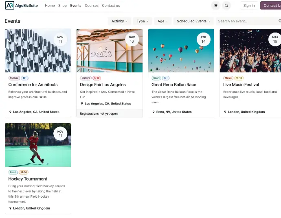The width and height of the screenshot is (281, 218).
Task: Open the Courses menu item
Action: pos(92,6)
